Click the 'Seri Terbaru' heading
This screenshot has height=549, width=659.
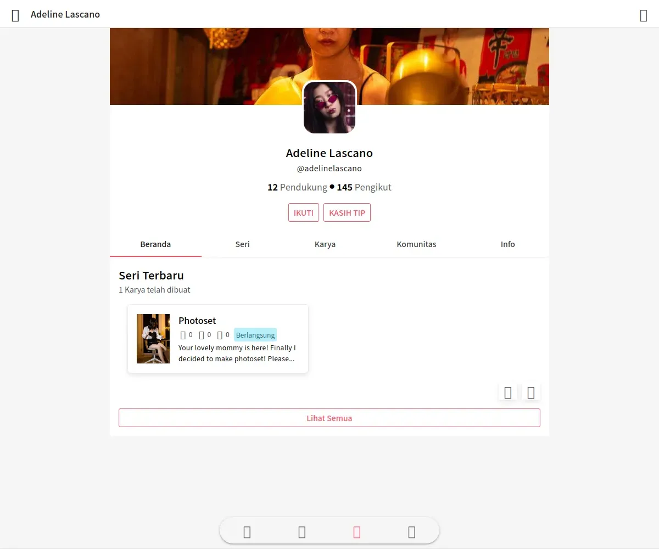point(151,276)
